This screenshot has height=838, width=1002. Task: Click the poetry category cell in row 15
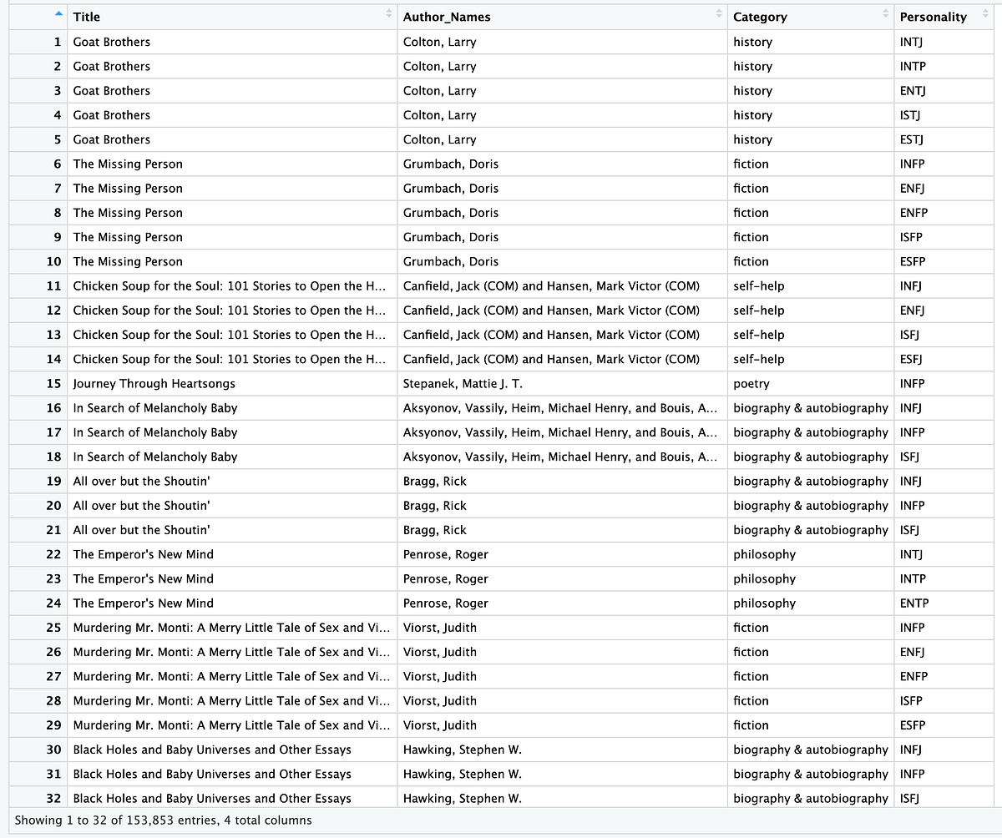[x=811, y=383]
